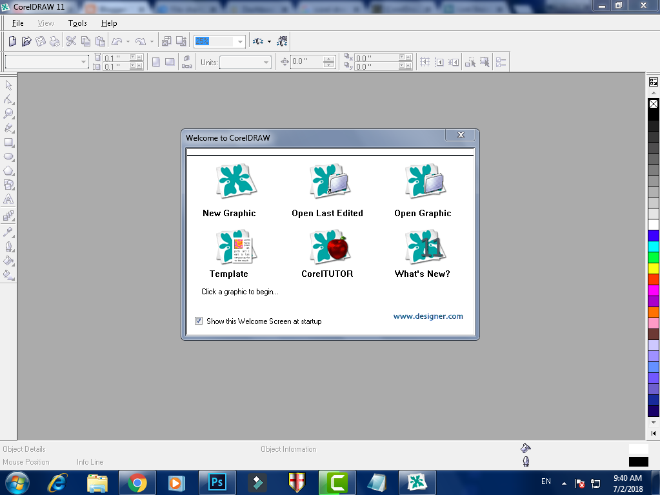Viewport: 660px width, 495px height.
Task: Click the Corel application launcher icon
Action: 257,41
